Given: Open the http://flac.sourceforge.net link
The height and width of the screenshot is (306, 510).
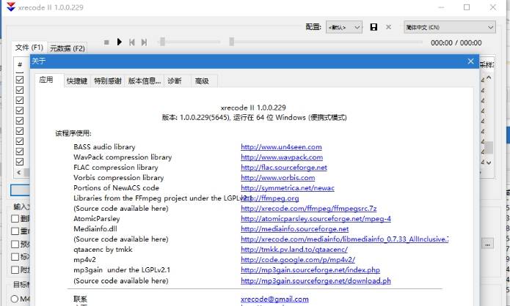Looking at the screenshot, I should pyautogui.click(x=284, y=168).
